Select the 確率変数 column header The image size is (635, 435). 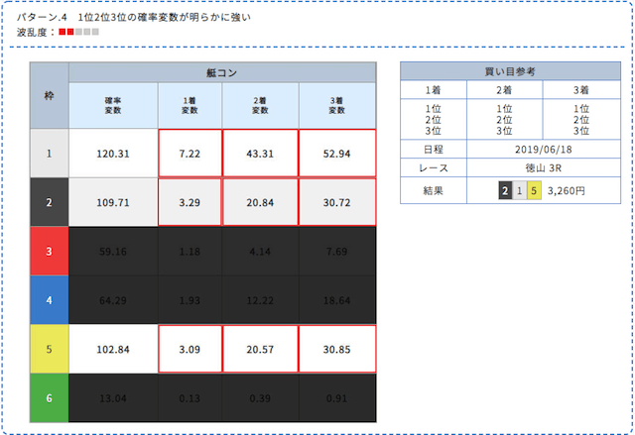(x=113, y=105)
